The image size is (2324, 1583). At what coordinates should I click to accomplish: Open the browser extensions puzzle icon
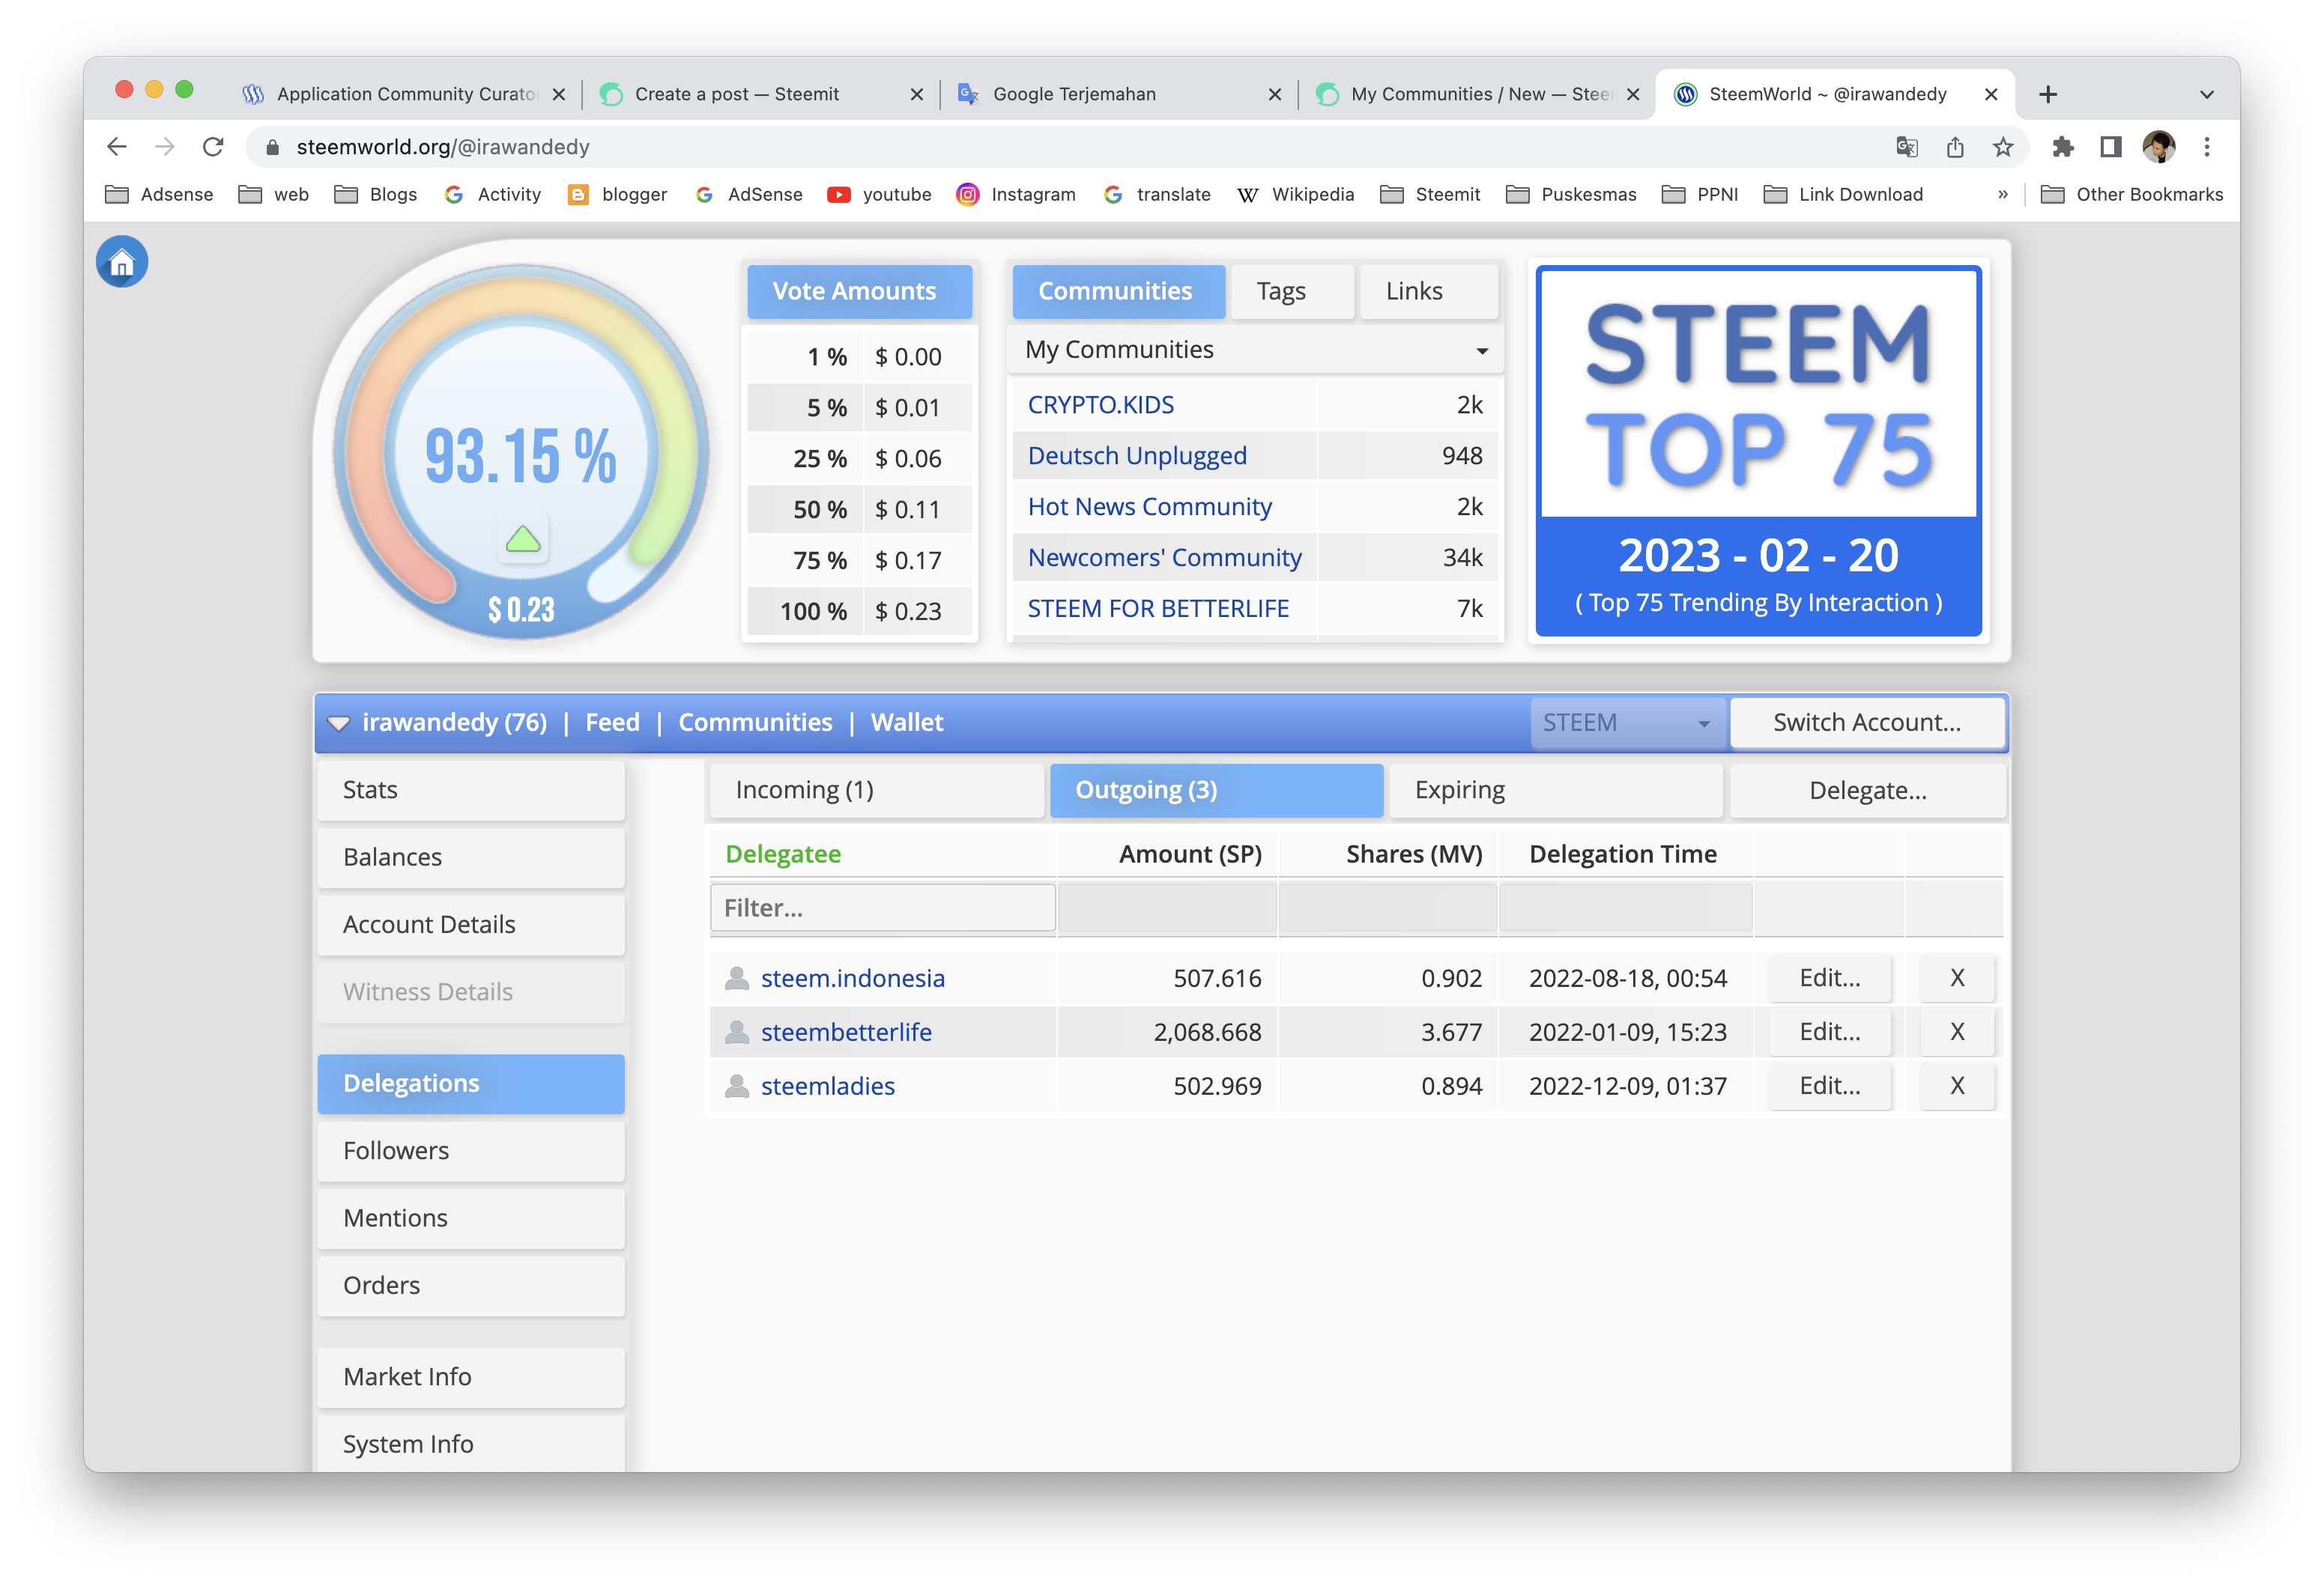point(2062,147)
